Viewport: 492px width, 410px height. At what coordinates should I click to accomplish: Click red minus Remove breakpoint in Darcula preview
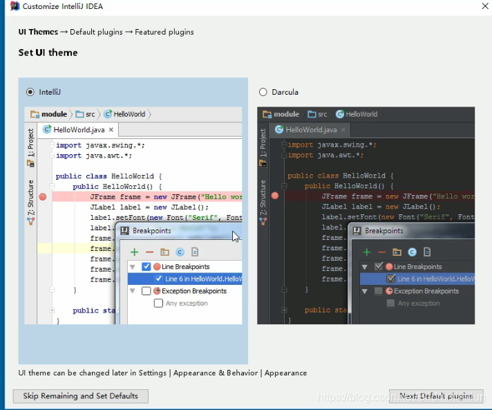coord(382,252)
